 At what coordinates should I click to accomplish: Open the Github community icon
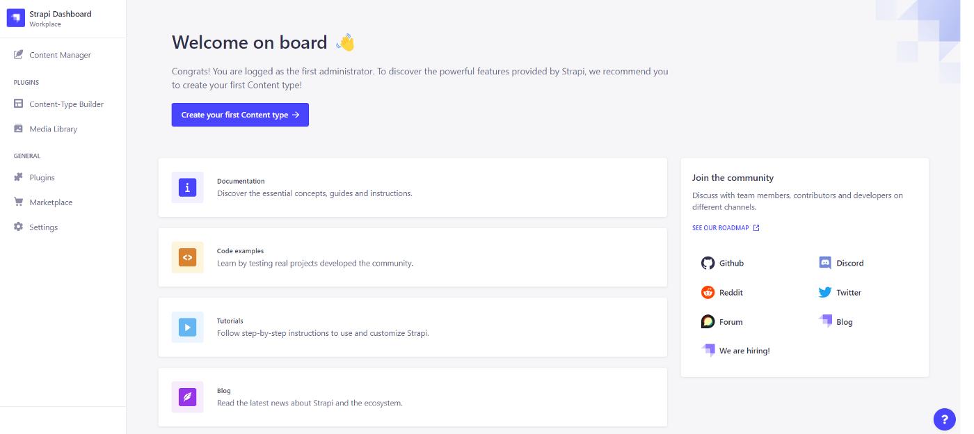(708, 263)
